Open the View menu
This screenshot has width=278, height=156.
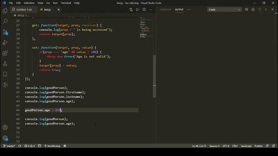point(40,3)
